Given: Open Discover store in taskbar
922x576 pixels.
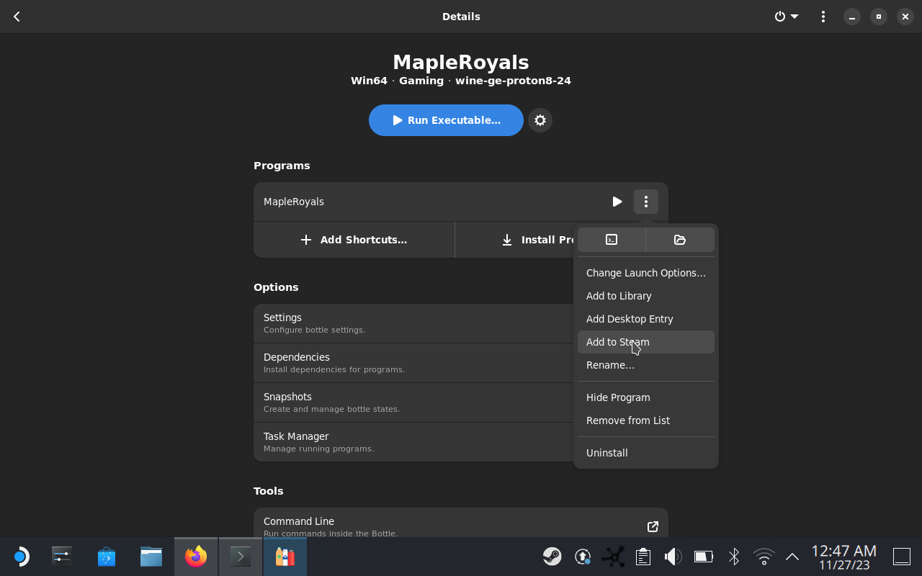Looking at the screenshot, I should coord(107,557).
